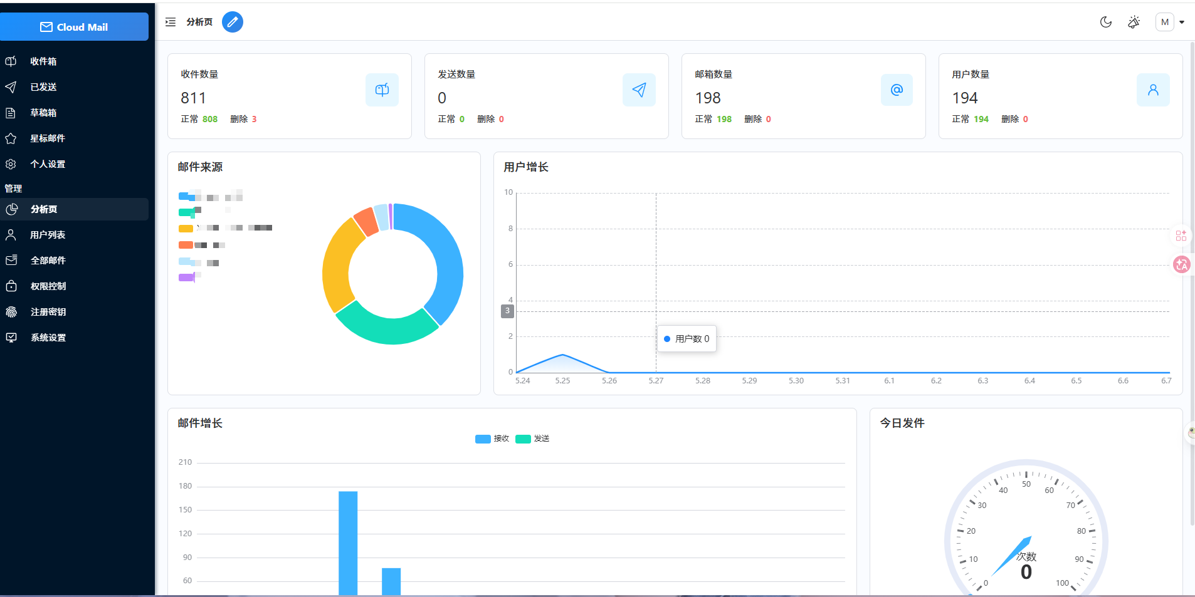This screenshot has height=597, width=1195.
Task: Click the gear icon beside 个人设置
Action: (x=11, y=164)
